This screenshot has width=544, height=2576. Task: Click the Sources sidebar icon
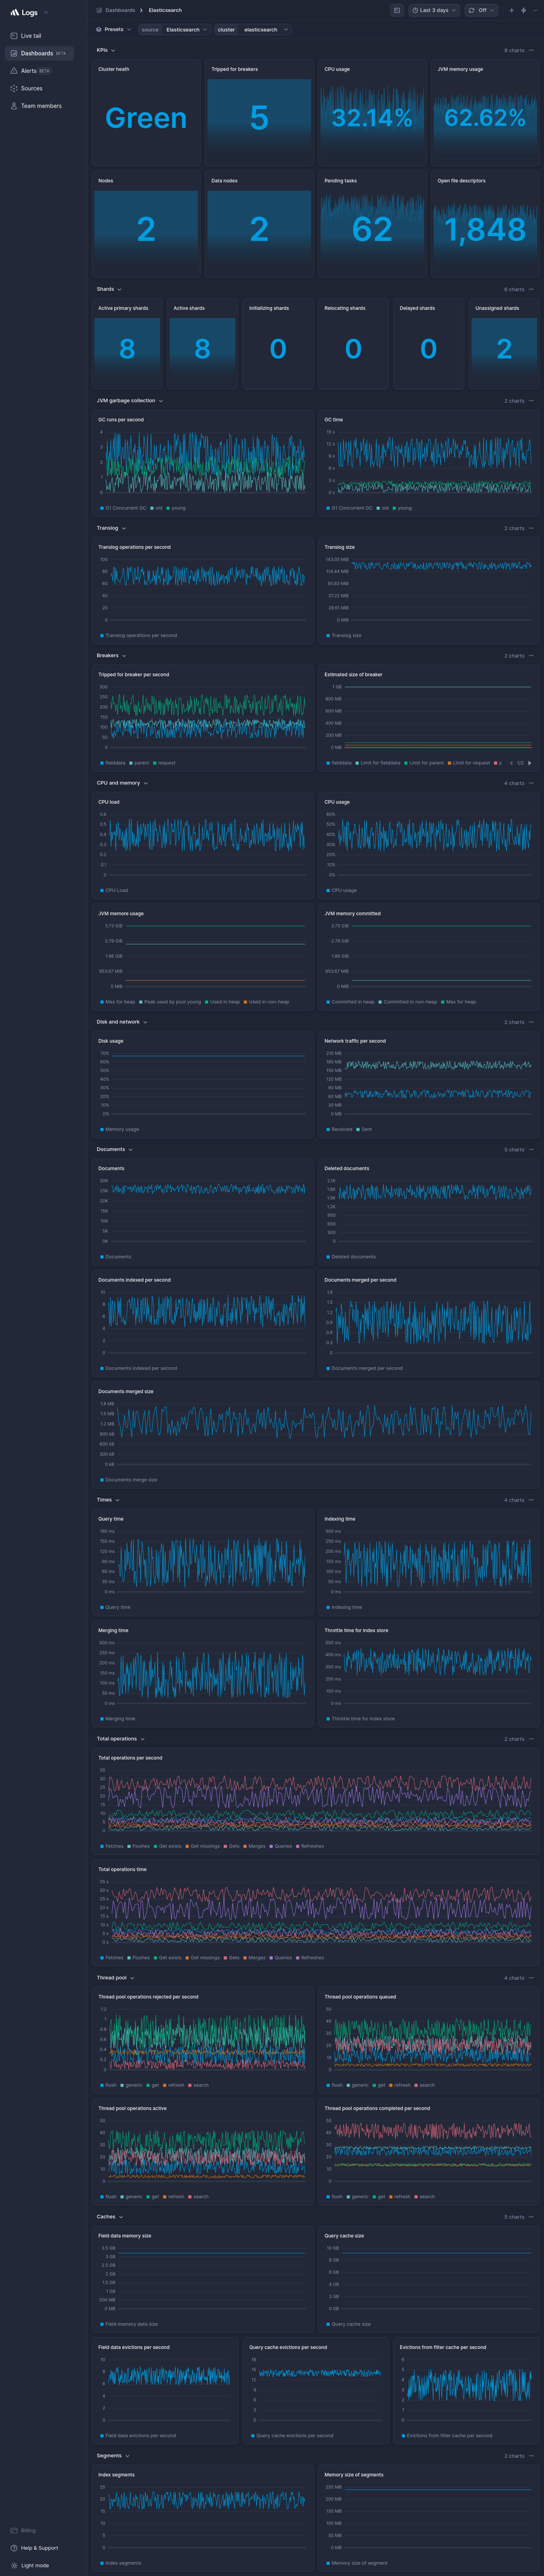tap(14, 88)
